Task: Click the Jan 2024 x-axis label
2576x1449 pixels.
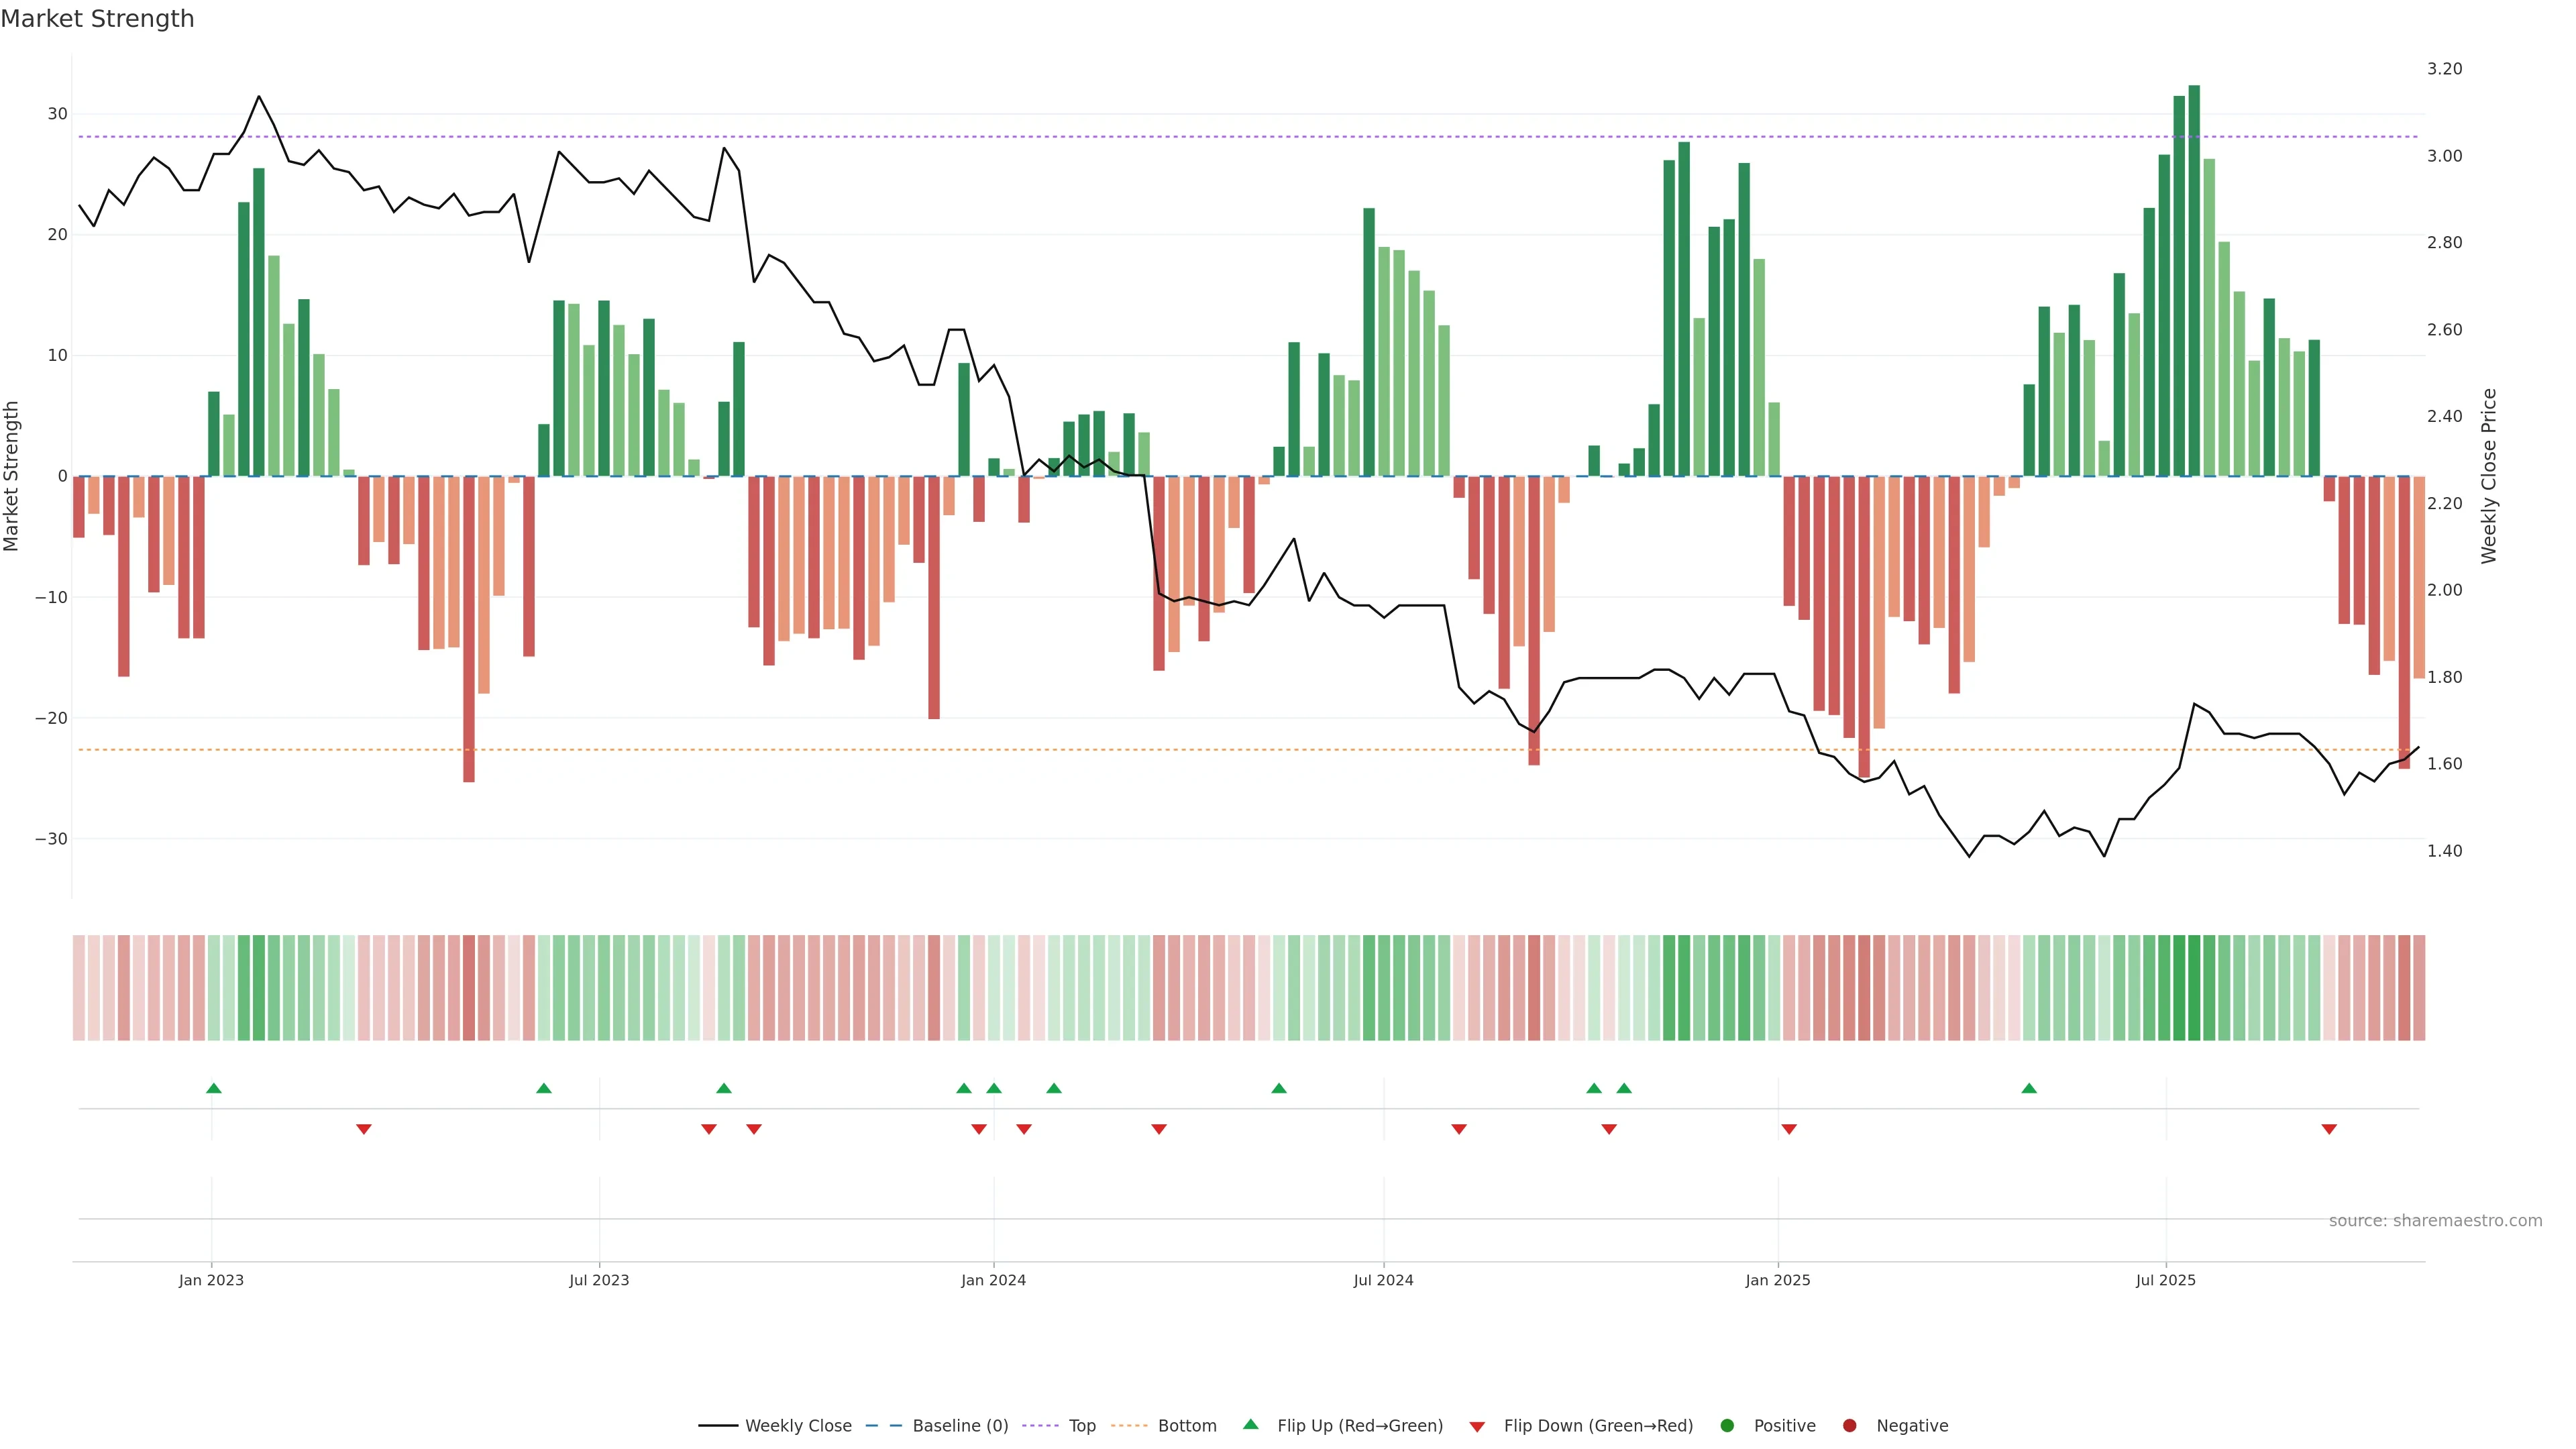Action: pyautogui.click(x=993, y=1280)
